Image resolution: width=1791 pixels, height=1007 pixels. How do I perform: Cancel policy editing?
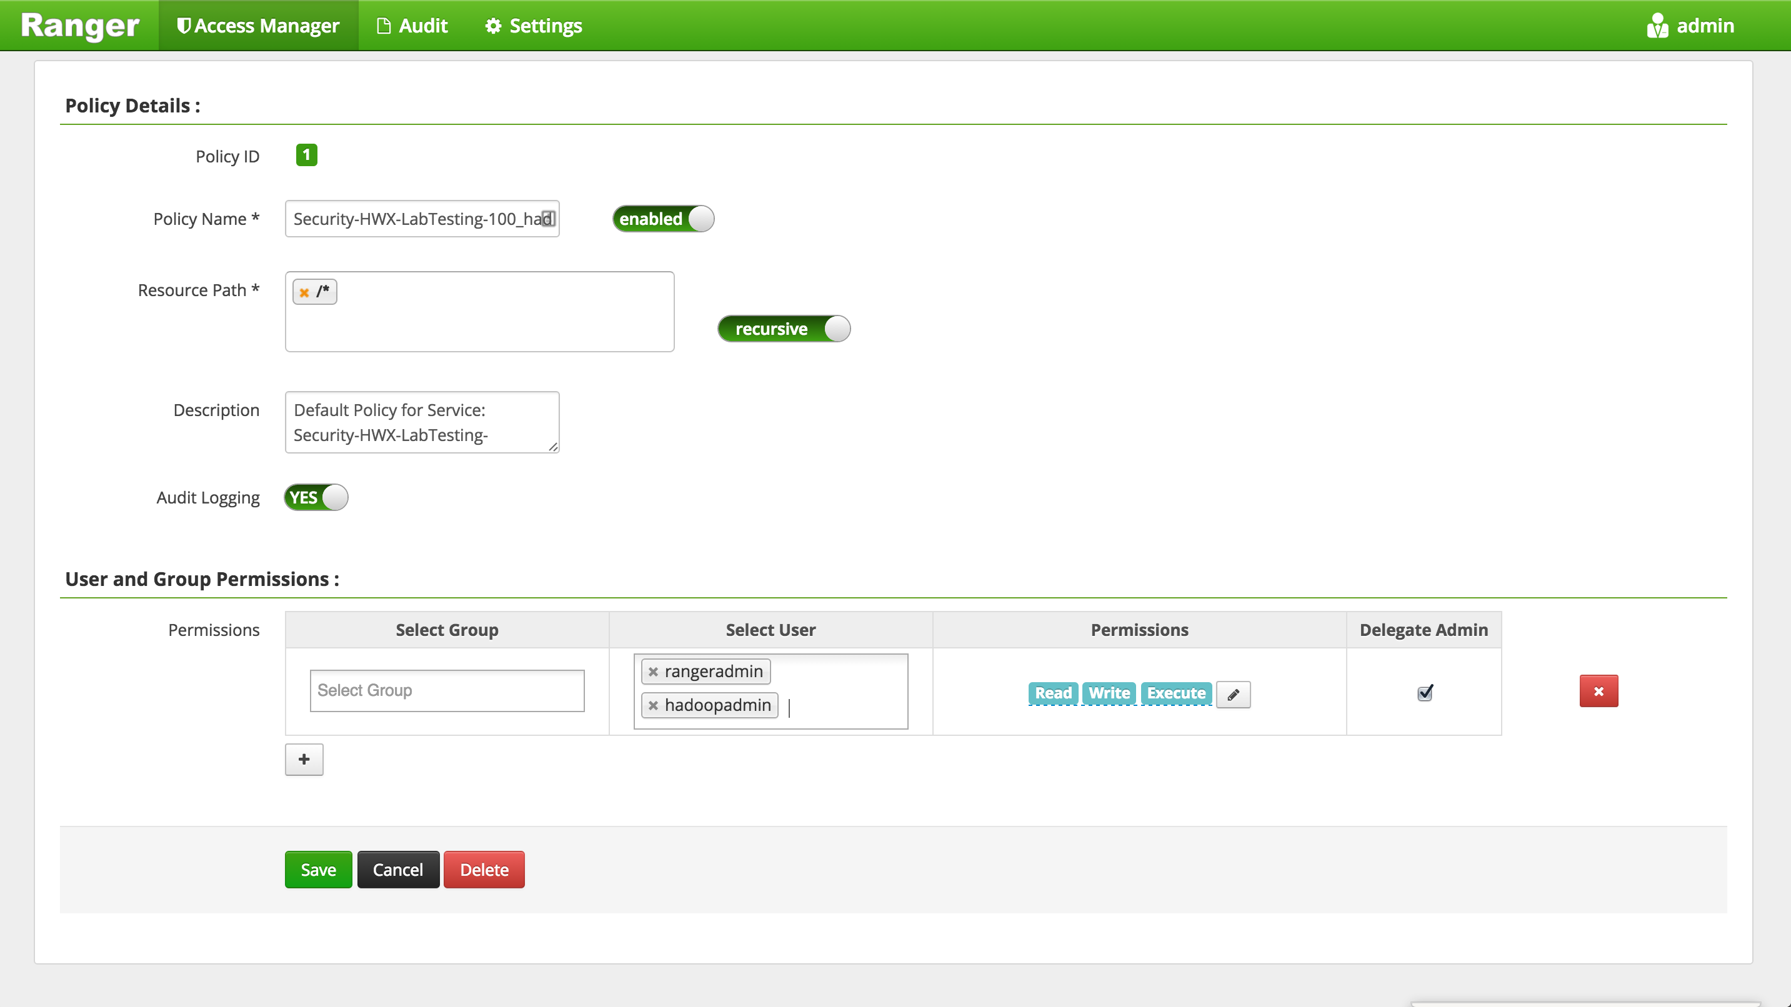(397, 870)
